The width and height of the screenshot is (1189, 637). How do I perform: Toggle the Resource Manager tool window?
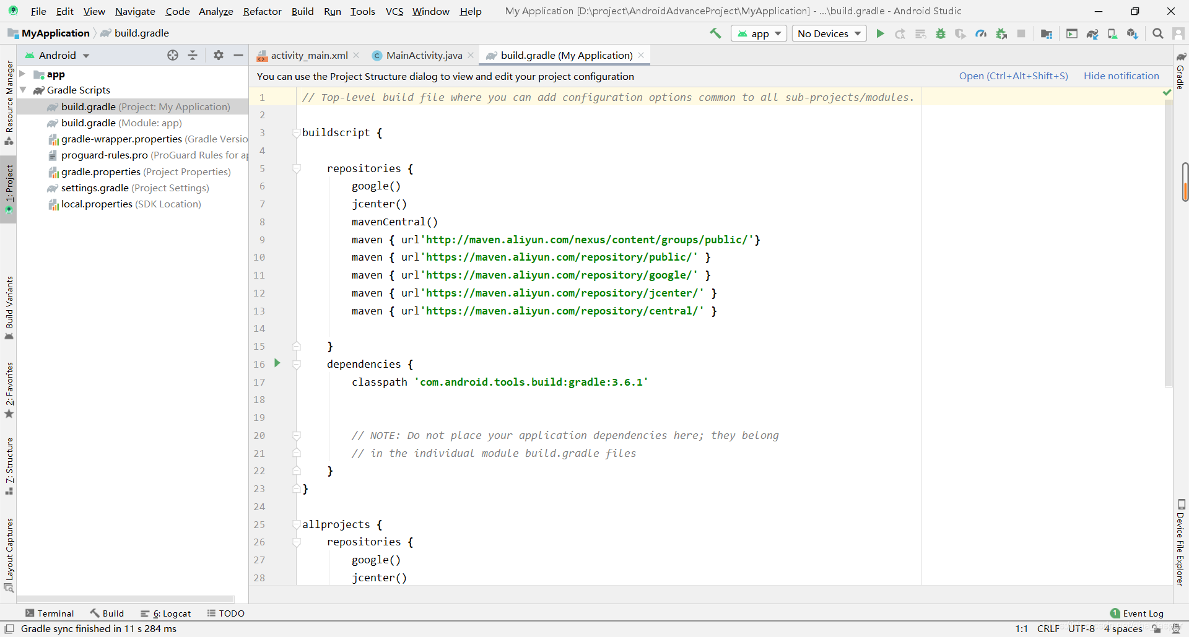[x=9, y=102]
